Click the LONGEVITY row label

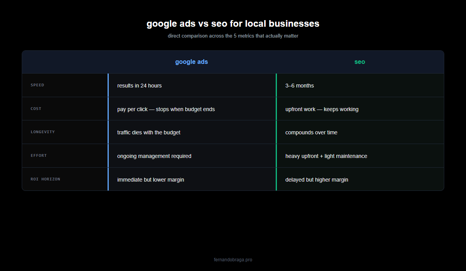[x=43, y=132]
